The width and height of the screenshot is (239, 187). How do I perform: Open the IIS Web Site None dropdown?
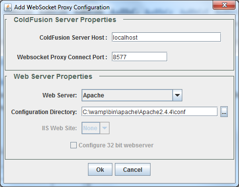click(95, 128)
